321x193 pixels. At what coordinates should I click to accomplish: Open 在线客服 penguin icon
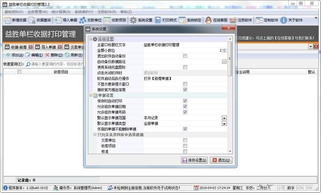[x=209, y=20]
